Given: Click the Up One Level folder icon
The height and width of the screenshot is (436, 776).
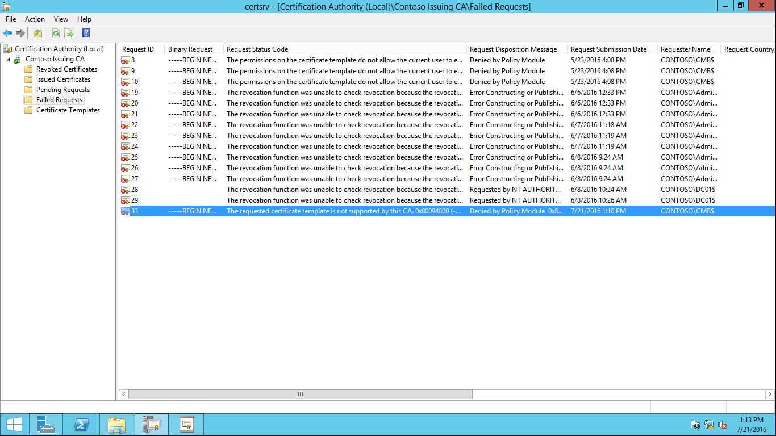Looking at the screenshot, I should point(37,33).
